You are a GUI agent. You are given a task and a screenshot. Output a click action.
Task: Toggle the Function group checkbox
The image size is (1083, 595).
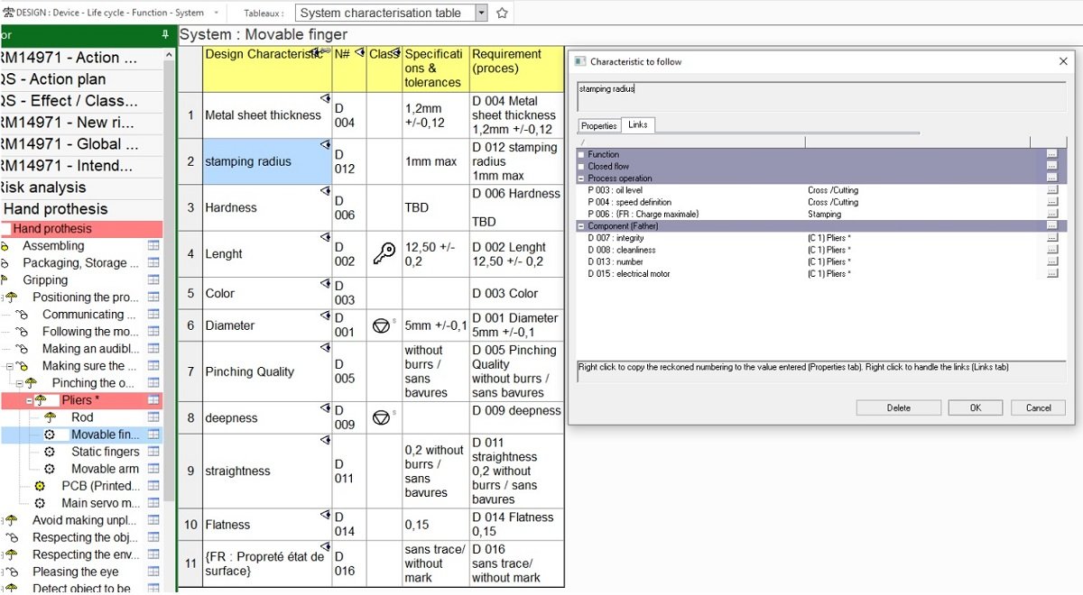point(582,154)
